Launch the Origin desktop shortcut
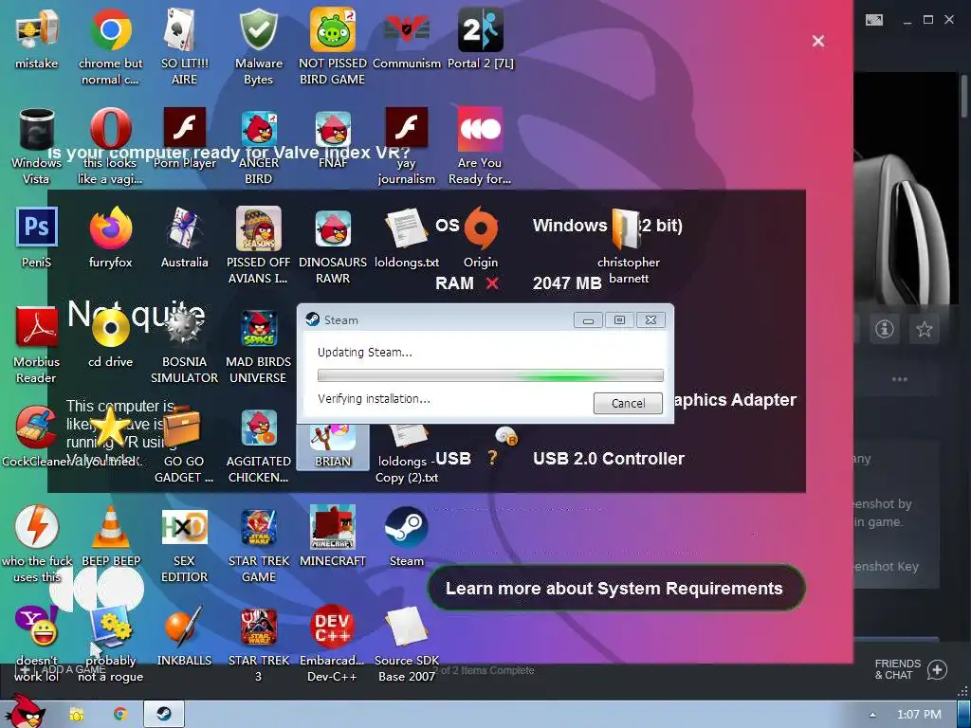This screenshot has width=971, height=728. click(481, 227)
